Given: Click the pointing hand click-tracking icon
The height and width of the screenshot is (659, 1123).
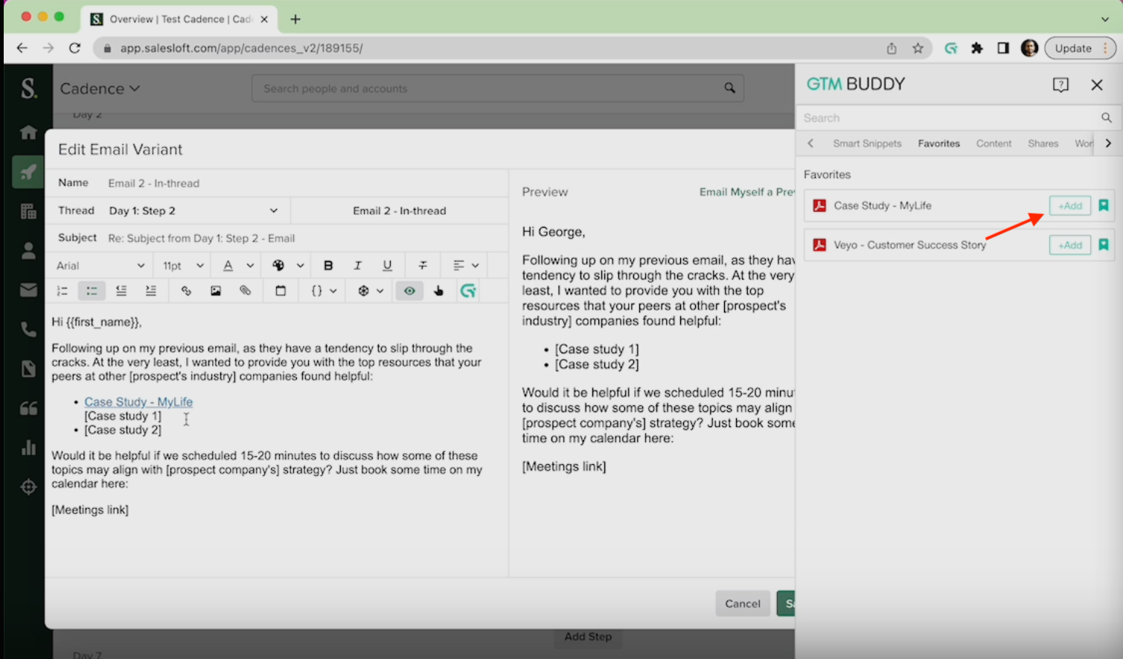Looking at the screenshot, I should tap(438, 291).
